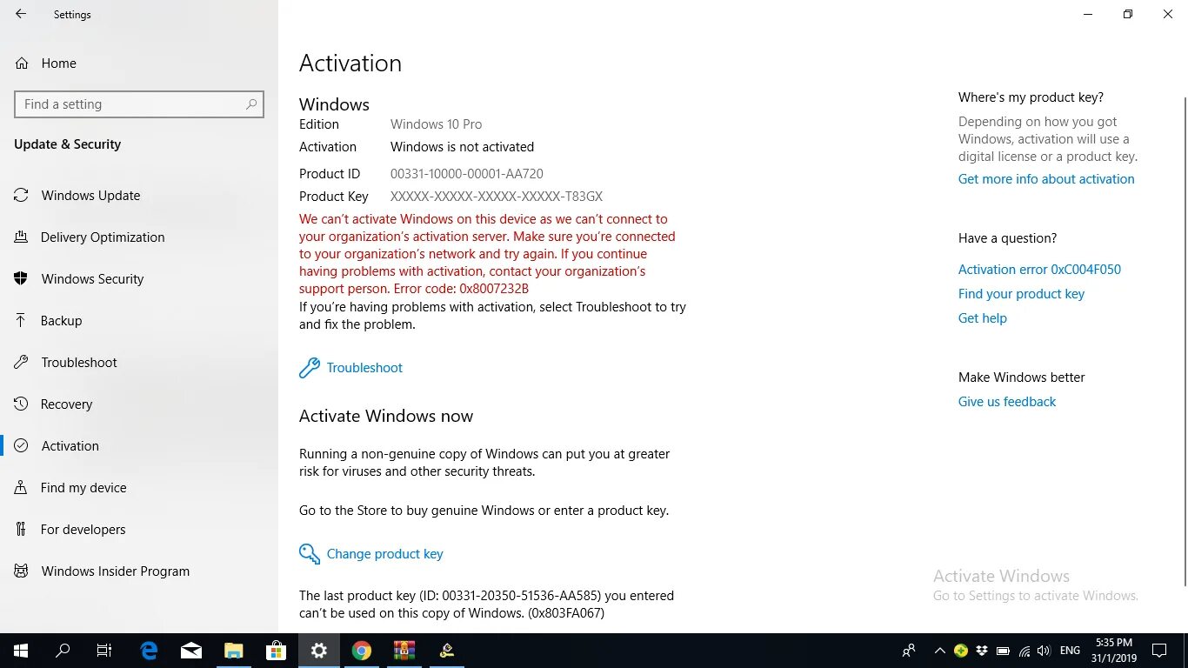Click the Windows 10 Pro edition value

[436, 124]
